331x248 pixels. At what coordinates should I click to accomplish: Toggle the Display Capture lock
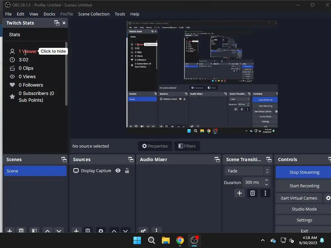[x=127, y=170]
